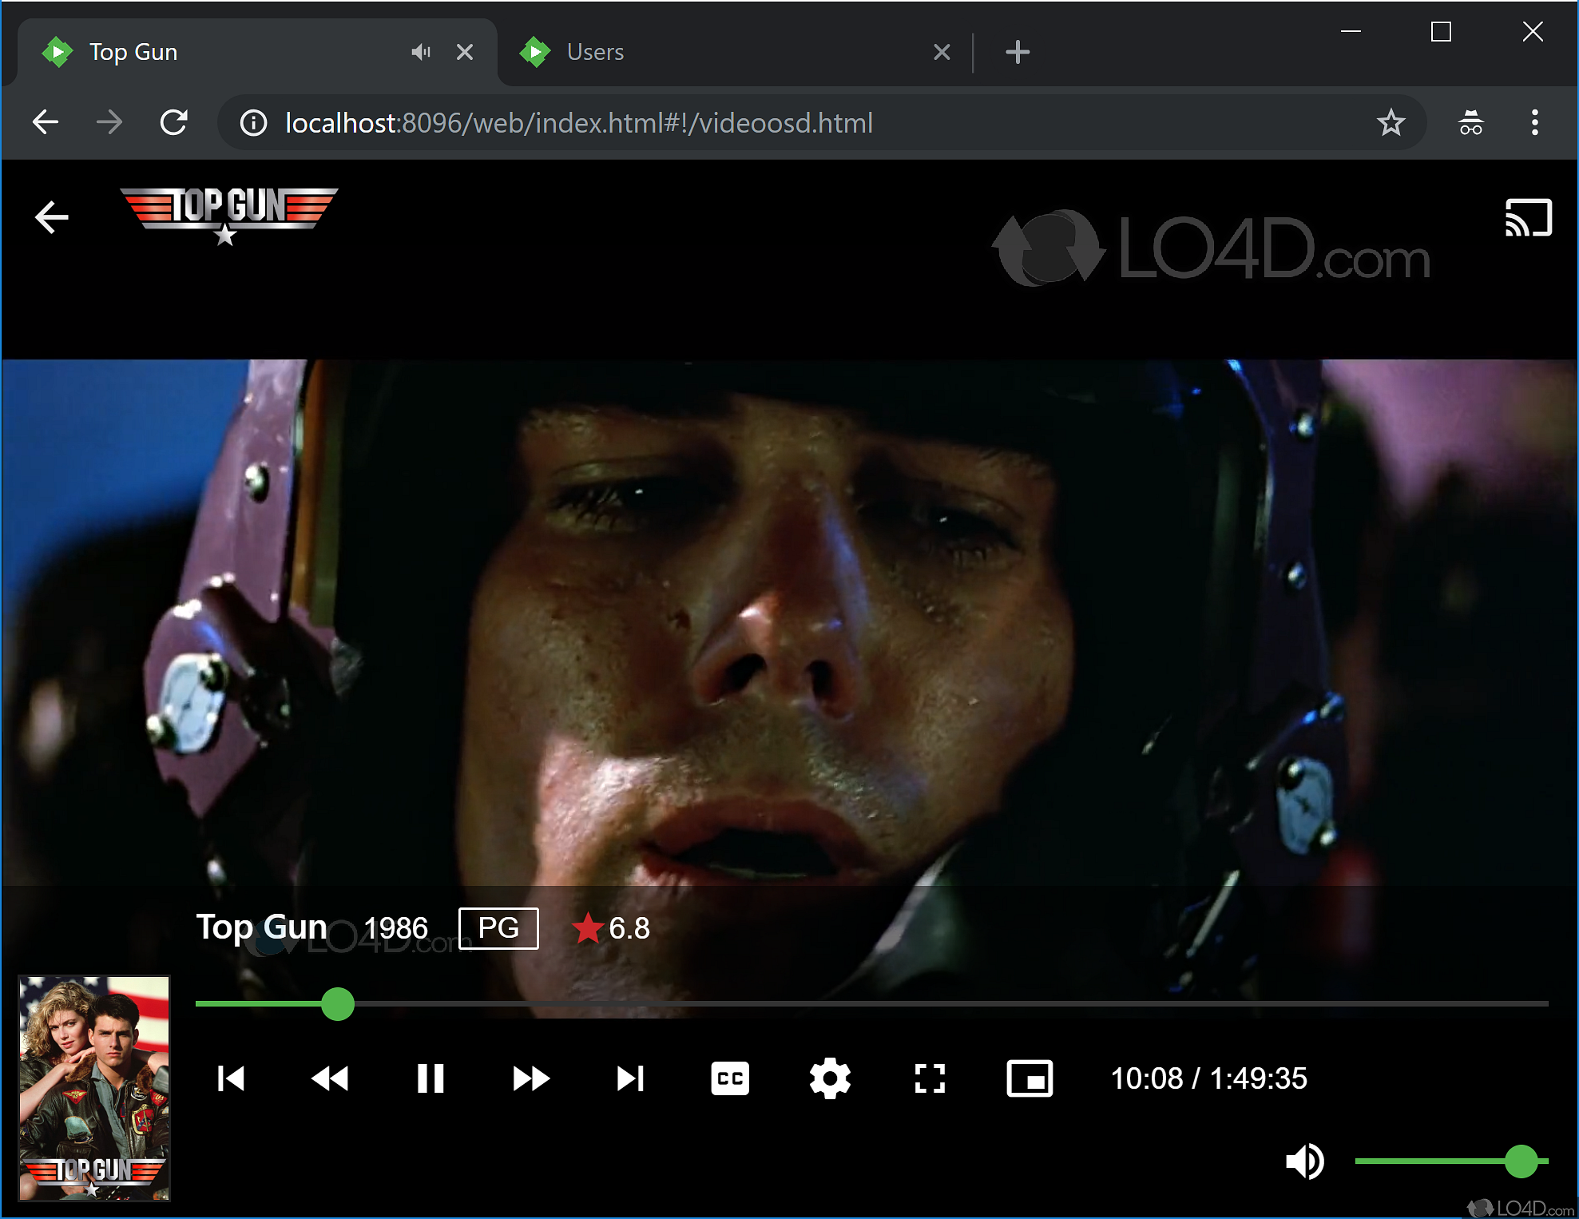Click the Cast to device icon
Viewport: 1579px width, 1219px height.
[1529, 218]
